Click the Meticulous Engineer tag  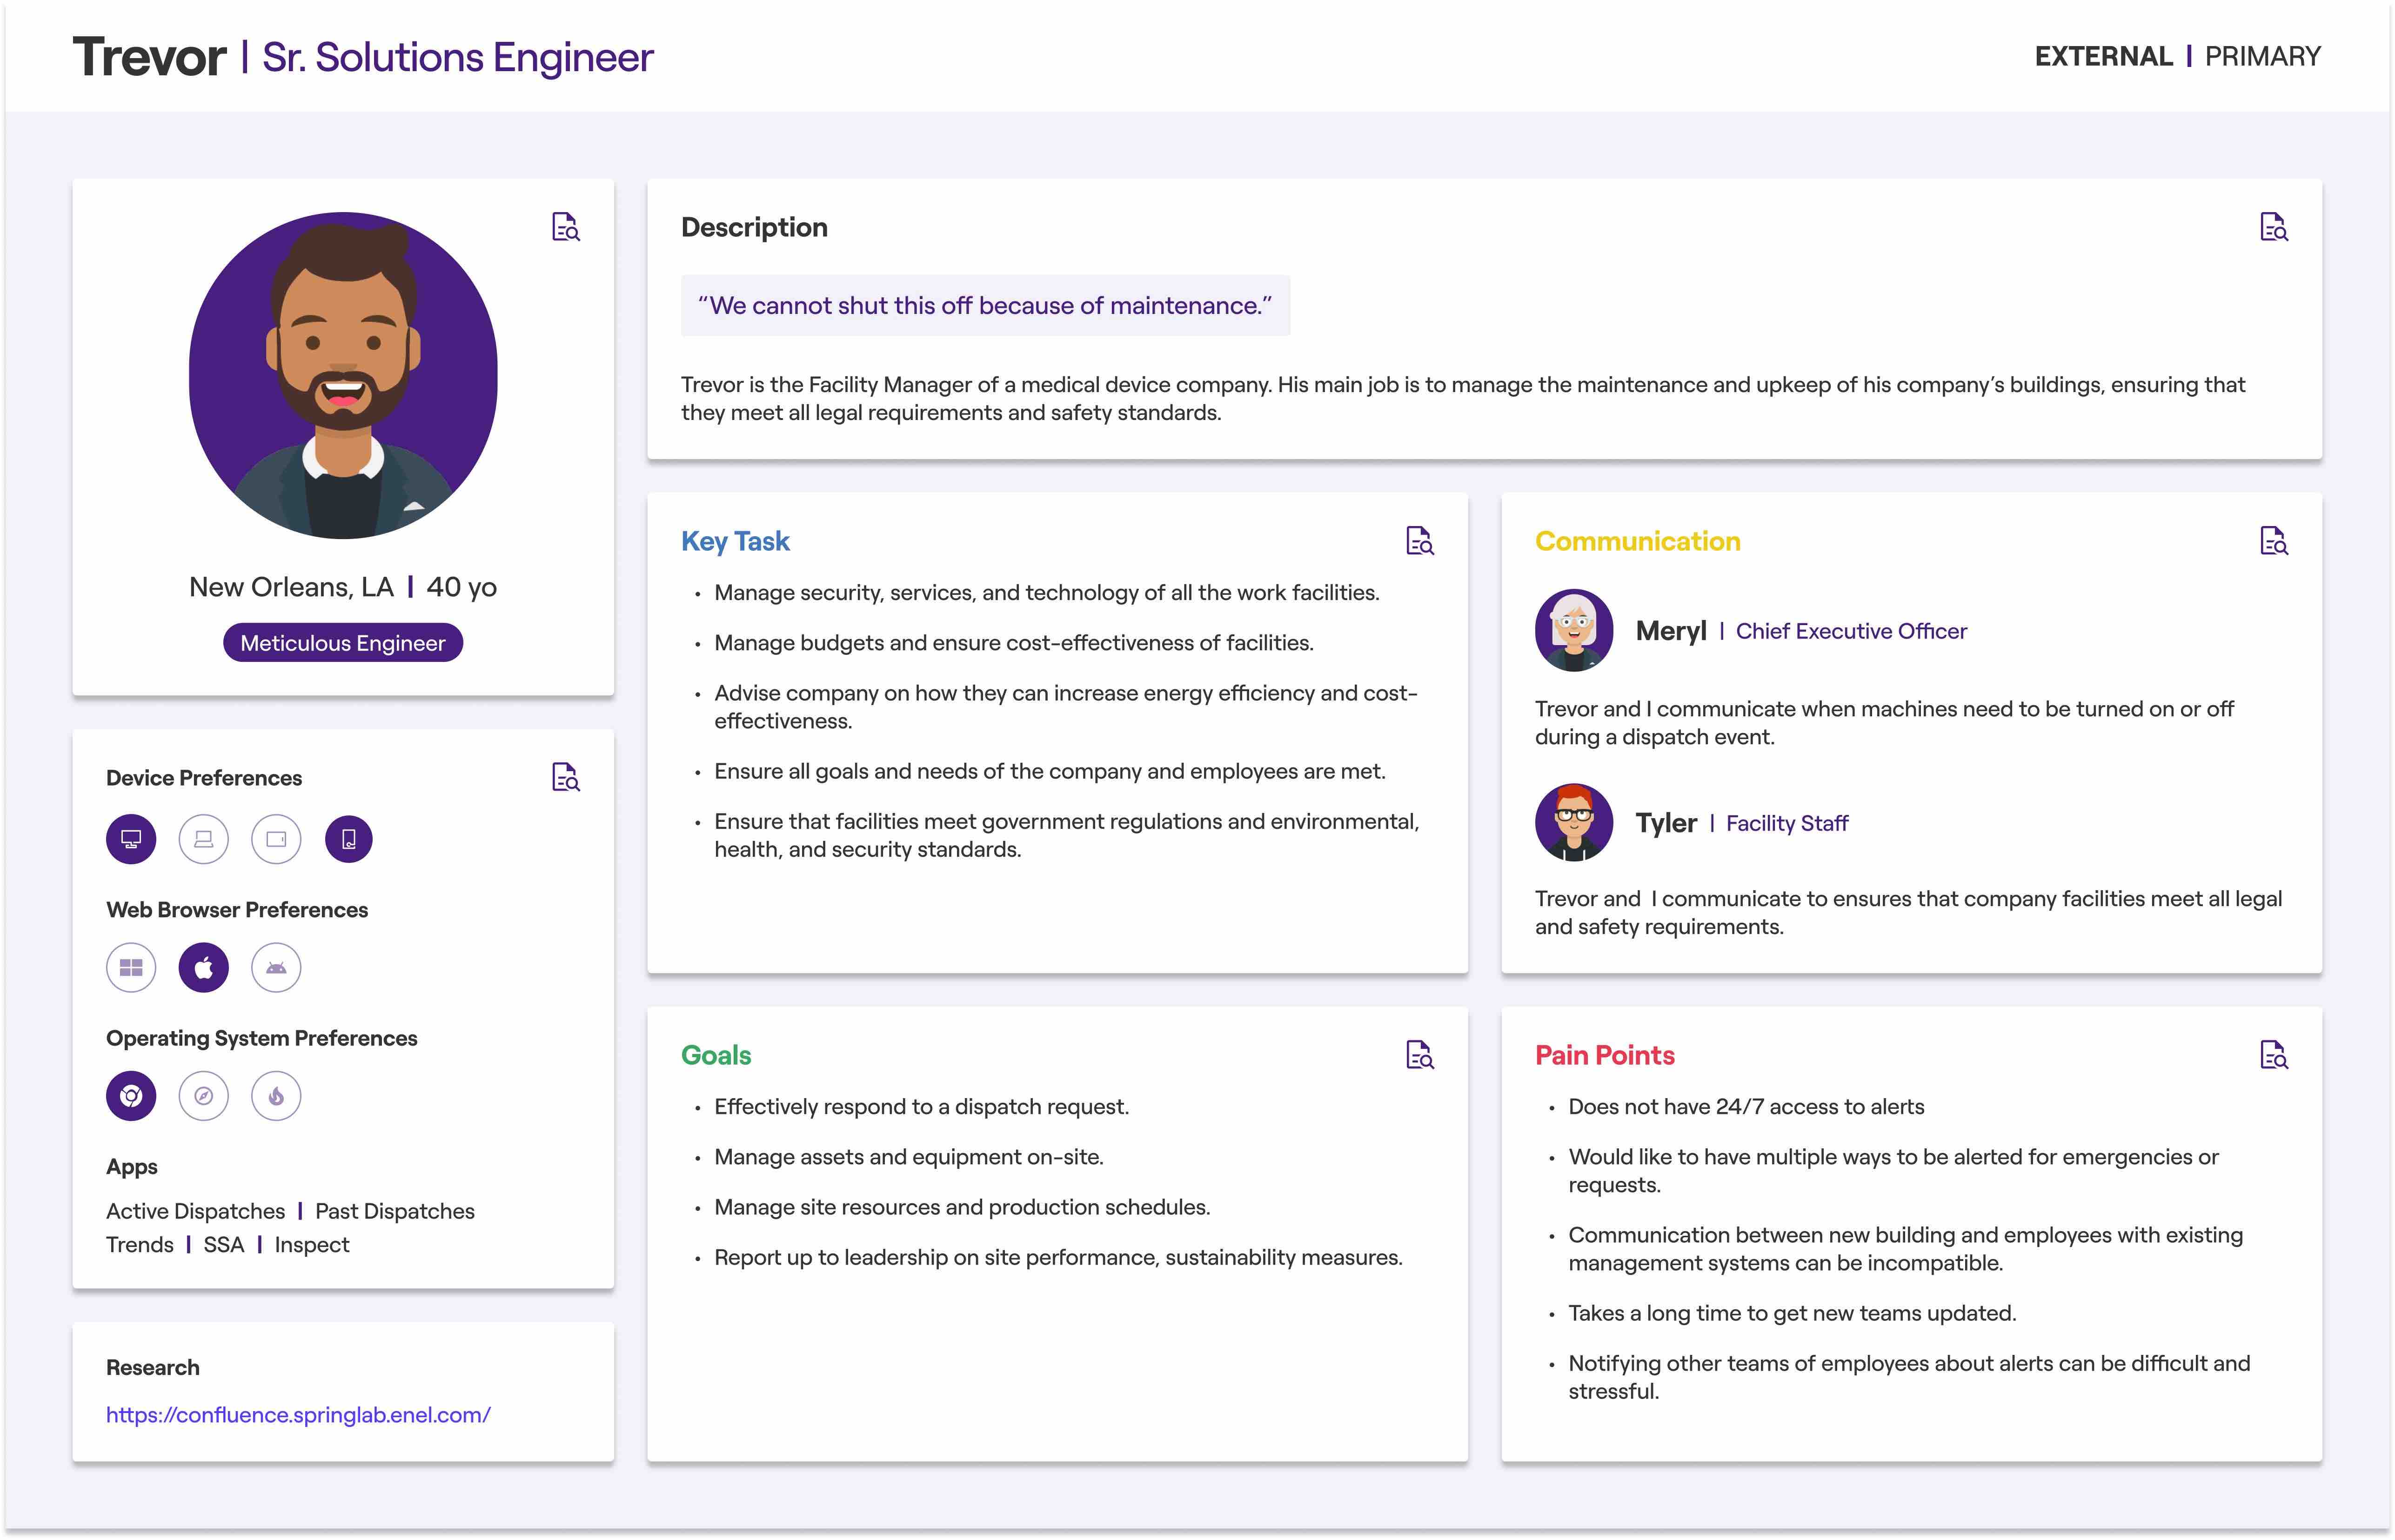(343, 643)
